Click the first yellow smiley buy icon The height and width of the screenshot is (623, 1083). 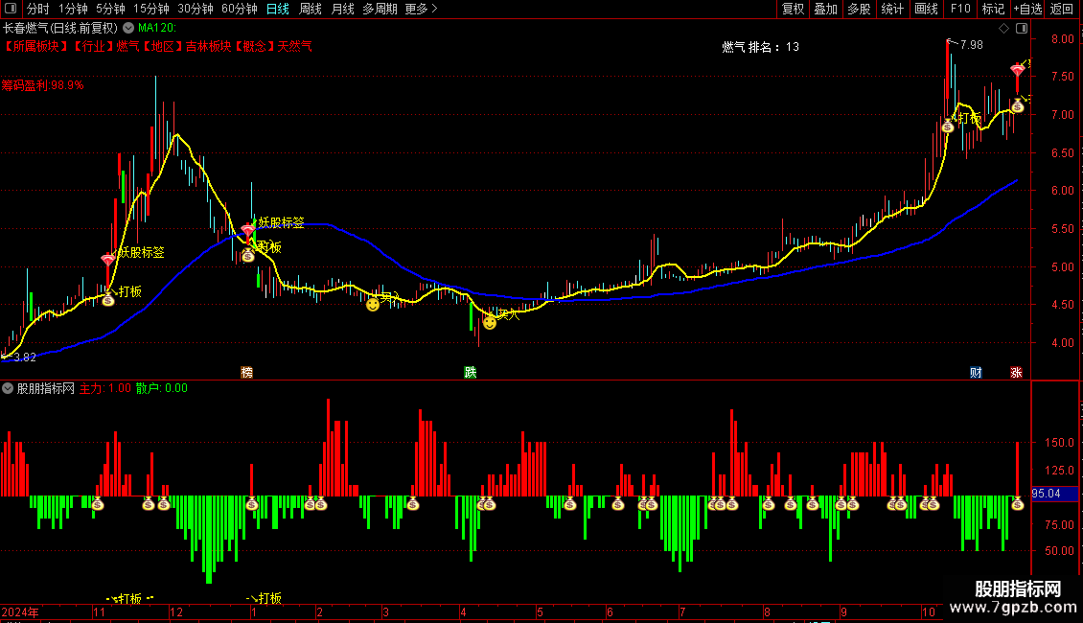click(372, 304)
